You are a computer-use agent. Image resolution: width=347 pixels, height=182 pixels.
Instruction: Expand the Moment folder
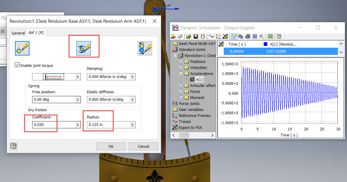tap(181, 97)
